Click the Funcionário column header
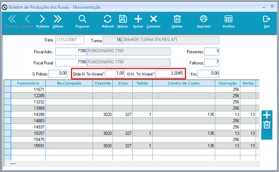 click(x=28, y=83)
